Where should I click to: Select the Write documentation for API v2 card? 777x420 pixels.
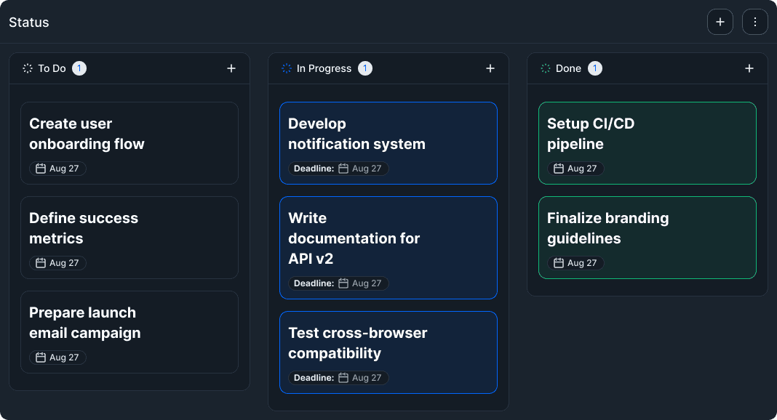coord(388,238)
